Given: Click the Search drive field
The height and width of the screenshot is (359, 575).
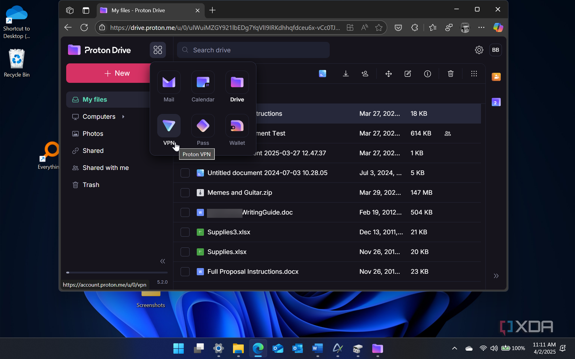Looking at the screenshot, I should point(253,50).
